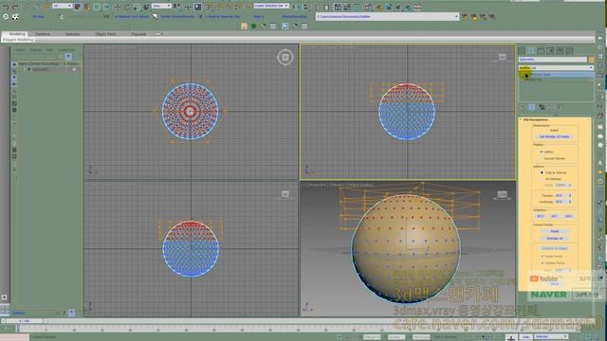Open the Create command panel tab
This screenshot has width=607, height=341.
tap(522, 50)
